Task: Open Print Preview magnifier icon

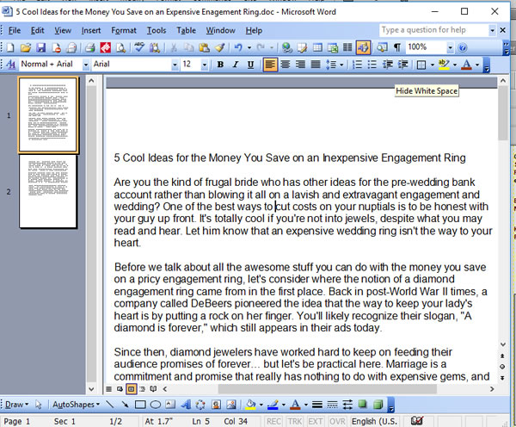Action: [120, 47]
